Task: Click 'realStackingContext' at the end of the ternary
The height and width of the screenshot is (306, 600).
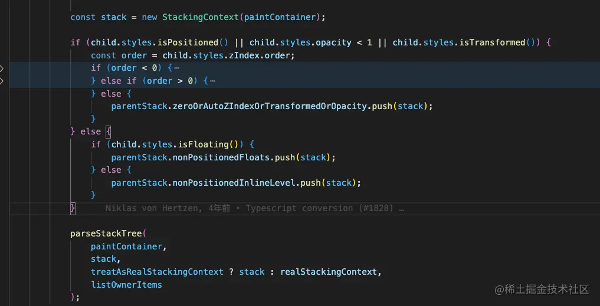Action: click(x=329, y=272)
